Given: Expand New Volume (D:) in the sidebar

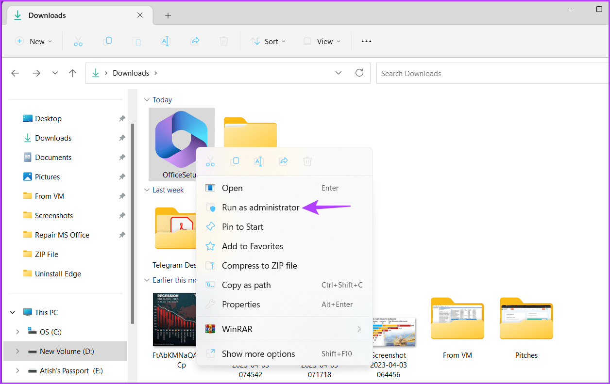Looking at the screenshot, I should [x=17, y=351].
